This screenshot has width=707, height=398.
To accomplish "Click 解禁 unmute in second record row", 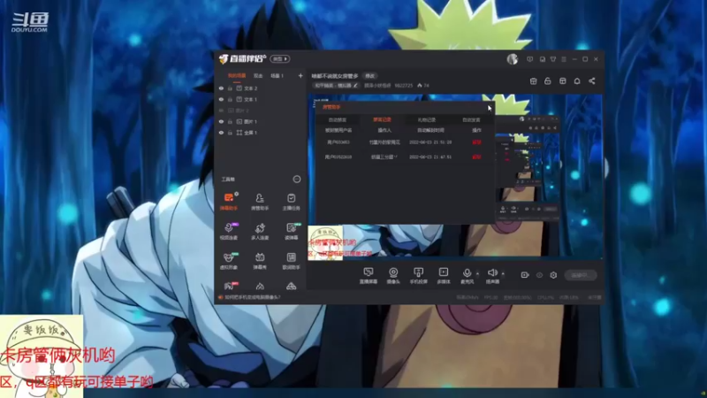I will [x=476, y=157].
